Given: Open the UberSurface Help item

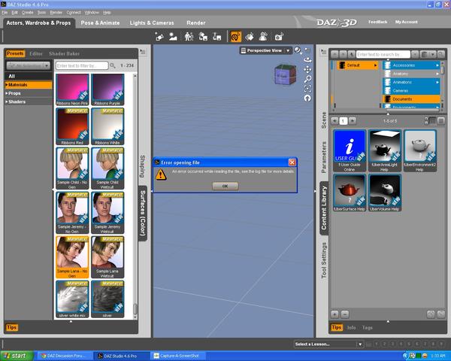Looking at the screenshot, I should point(350,193).
